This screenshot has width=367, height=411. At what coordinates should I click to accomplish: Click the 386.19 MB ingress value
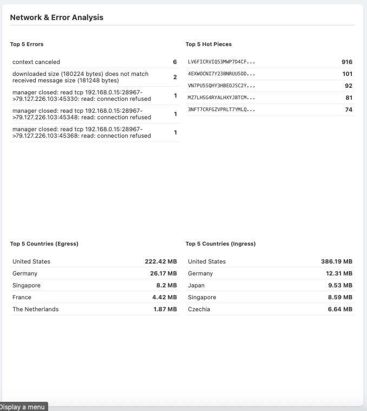[337, 261]
